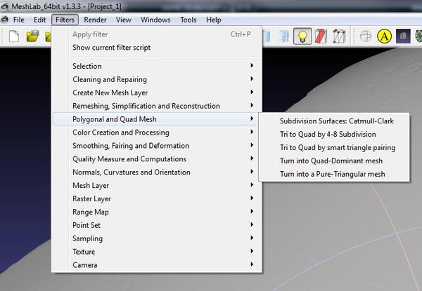Open the File menu
Screen dimensions: 422x291
[19, 20]
